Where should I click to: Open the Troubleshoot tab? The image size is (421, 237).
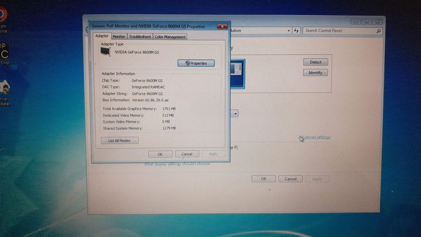coord(140,37)
